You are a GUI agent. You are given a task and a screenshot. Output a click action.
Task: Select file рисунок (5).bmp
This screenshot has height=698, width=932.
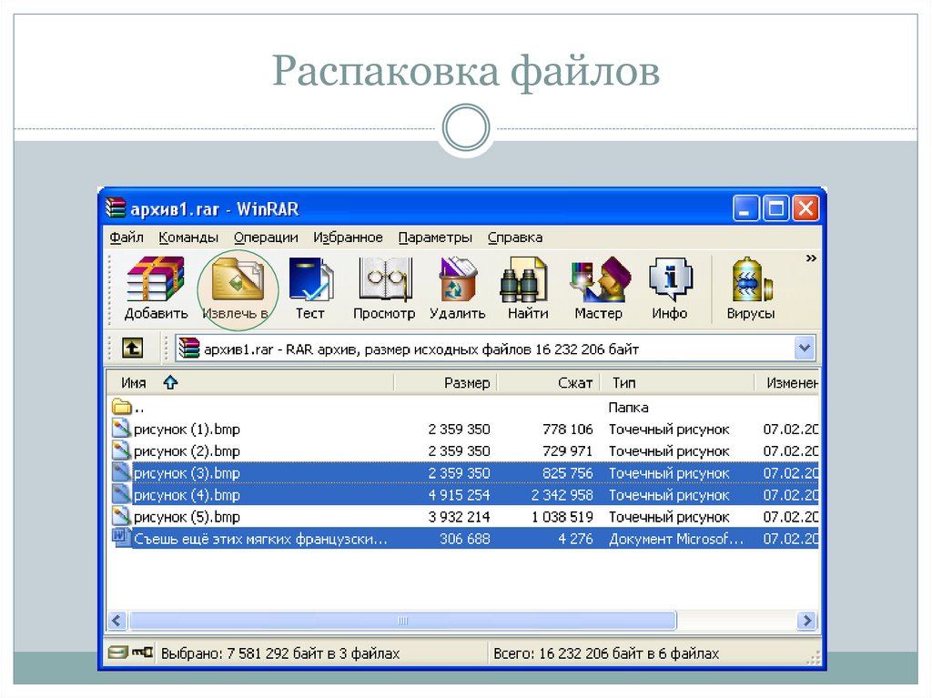187,517
